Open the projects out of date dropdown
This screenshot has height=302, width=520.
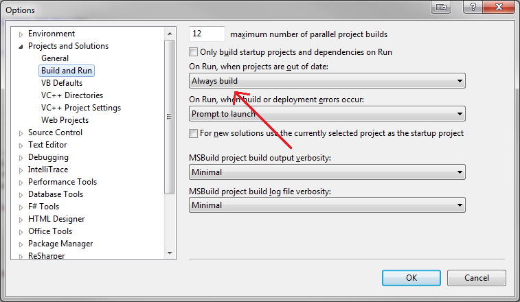coord(327,81)
